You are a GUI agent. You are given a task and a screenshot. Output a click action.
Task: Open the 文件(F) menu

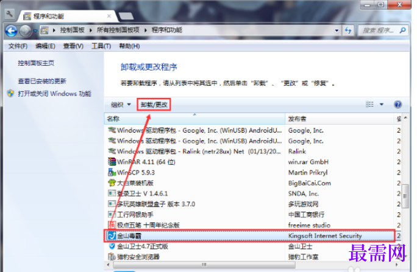coord(18,46)
